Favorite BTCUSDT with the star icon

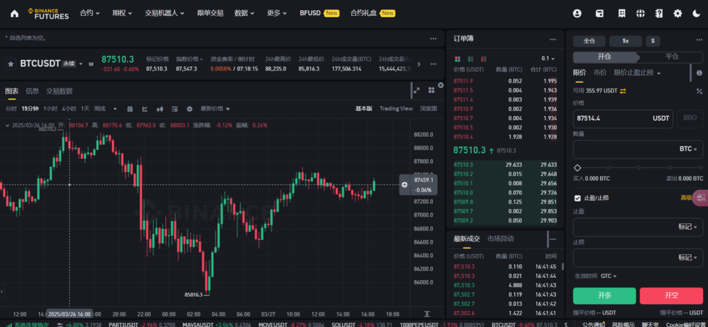pos(11,64)
